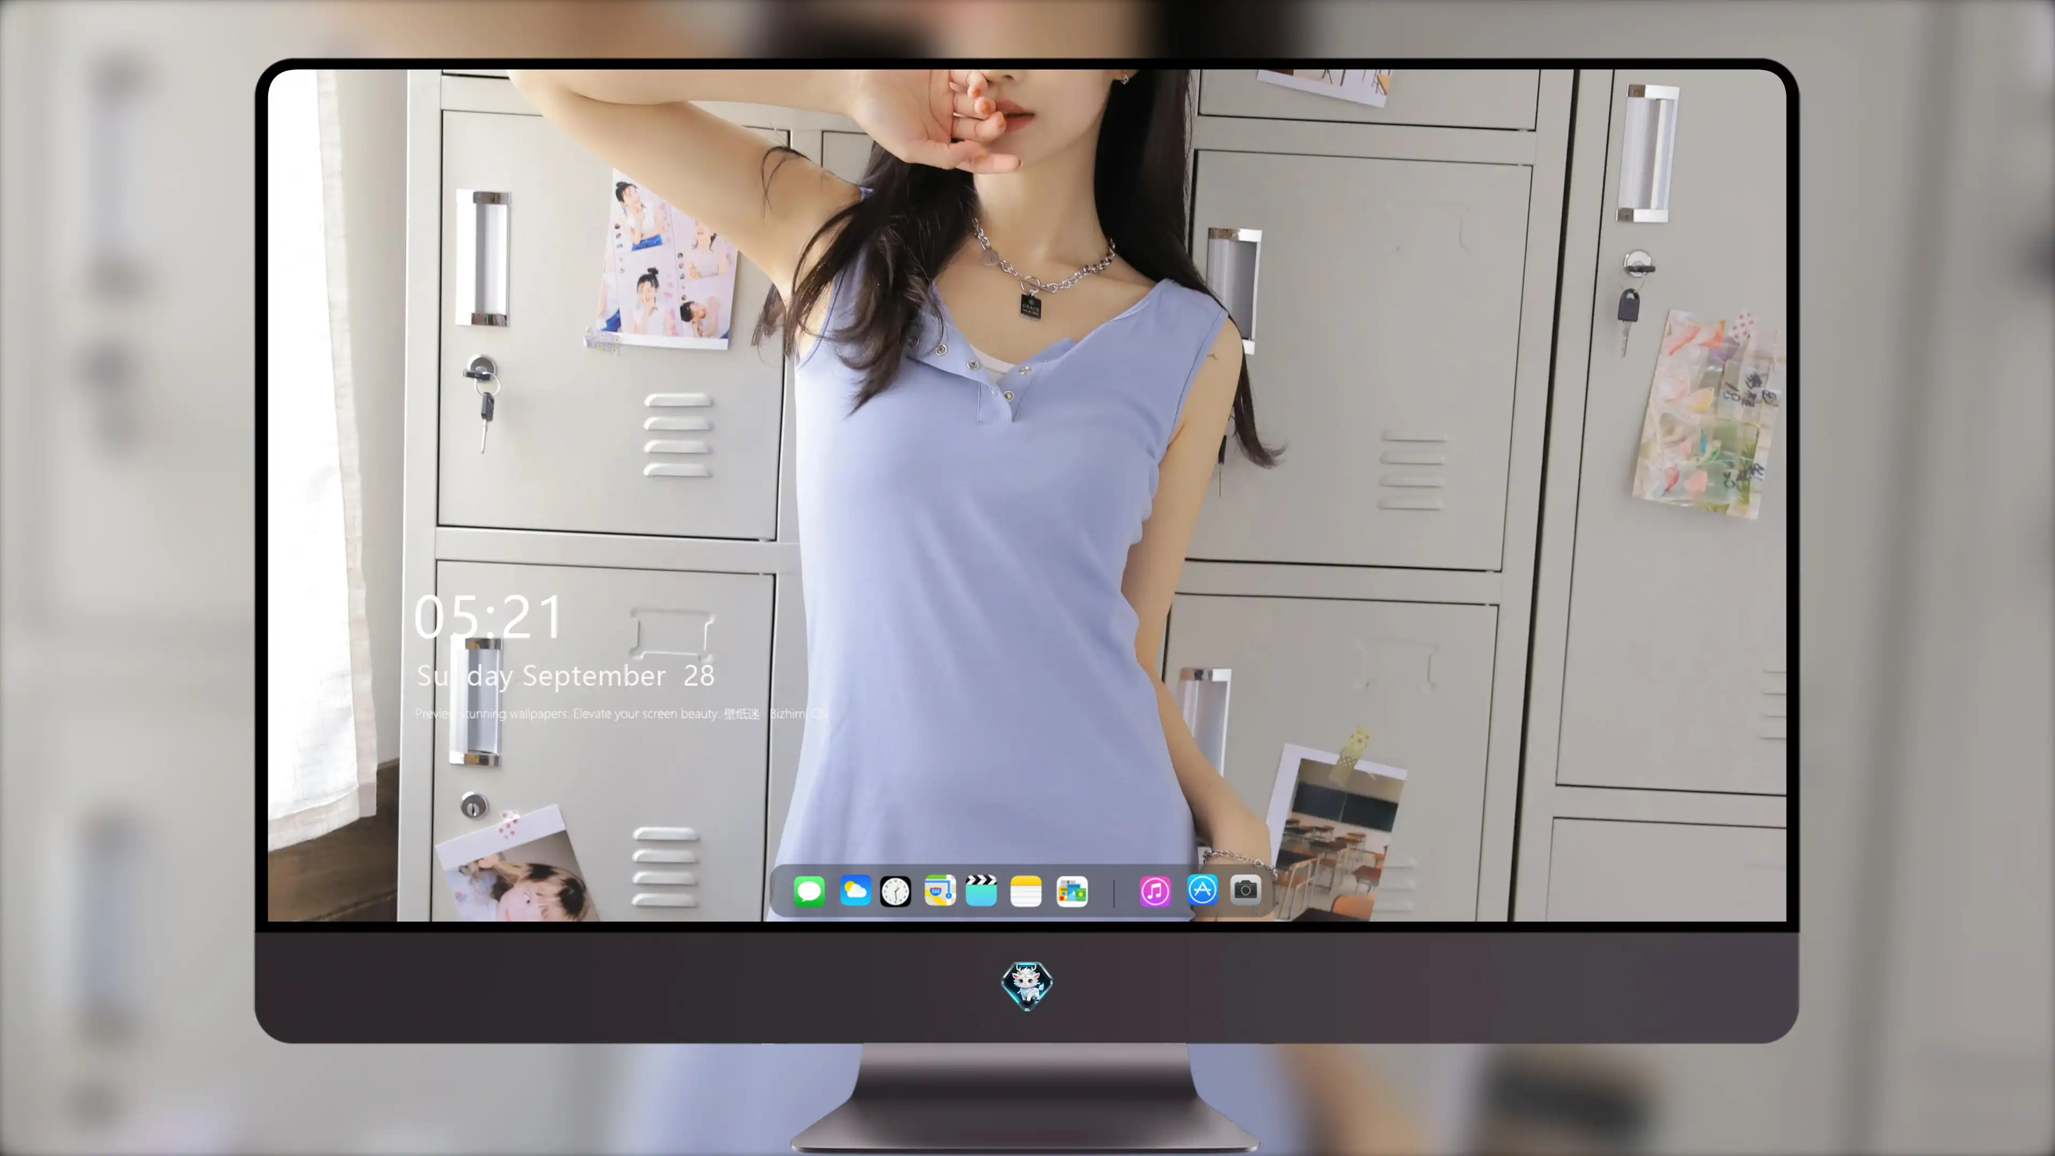This screenshot has width=2055, height=1156.
Task: Click the 05:21 clock display
Action: (488, 617)
